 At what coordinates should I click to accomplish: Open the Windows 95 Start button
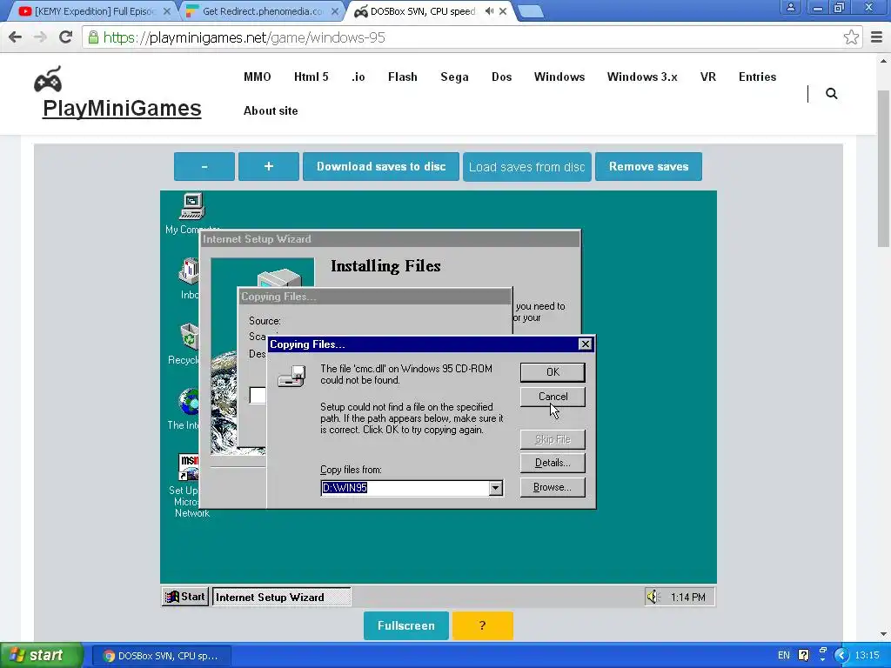point(184,597)
